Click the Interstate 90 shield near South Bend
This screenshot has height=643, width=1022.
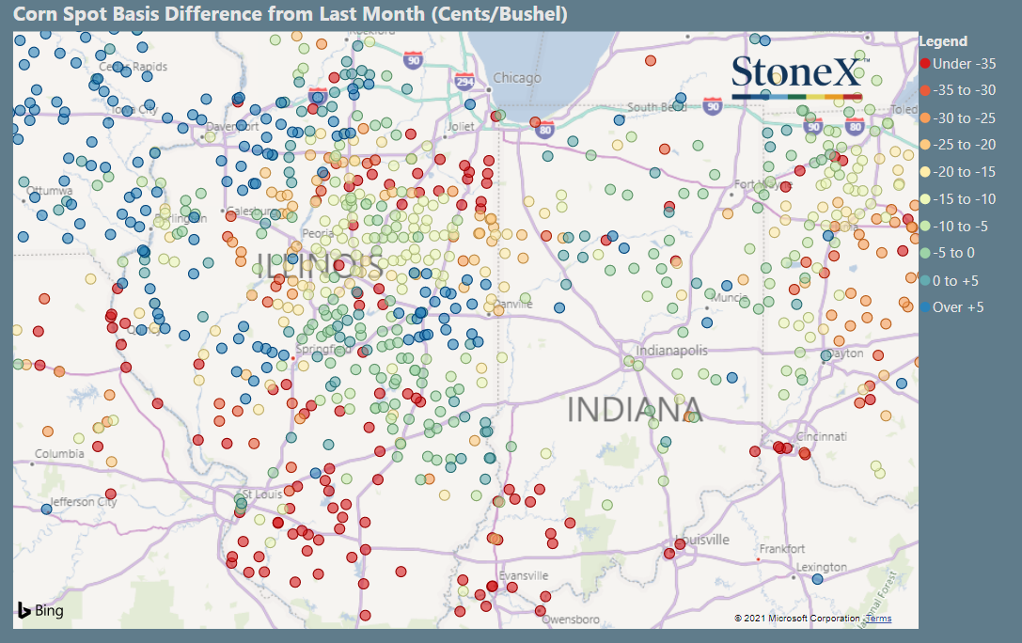tap(713, 106)
